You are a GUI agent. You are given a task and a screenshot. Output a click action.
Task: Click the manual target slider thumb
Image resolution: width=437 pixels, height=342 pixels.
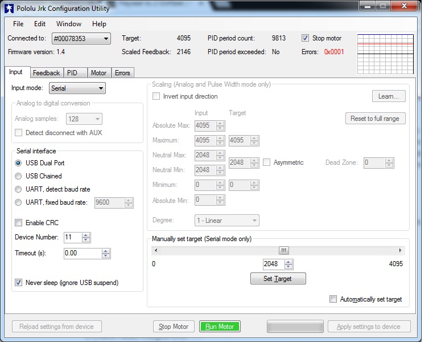click(x=283, y=250)
